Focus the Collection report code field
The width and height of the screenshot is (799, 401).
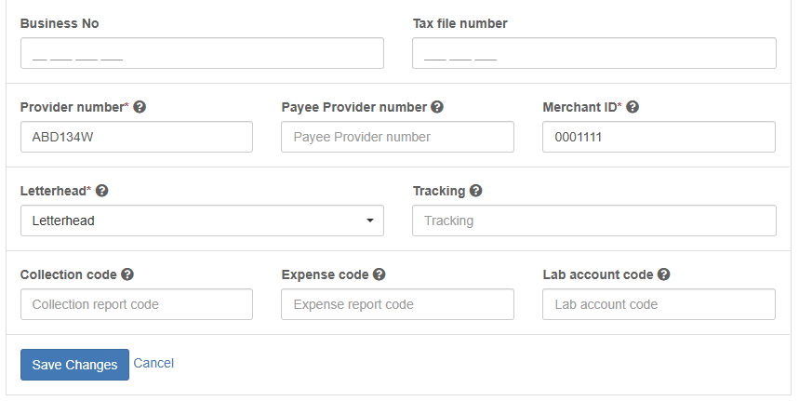click(x=136, y=304)
